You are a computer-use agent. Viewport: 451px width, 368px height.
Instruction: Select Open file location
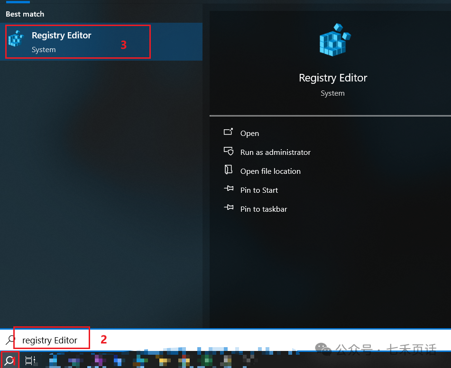(270, 171)
